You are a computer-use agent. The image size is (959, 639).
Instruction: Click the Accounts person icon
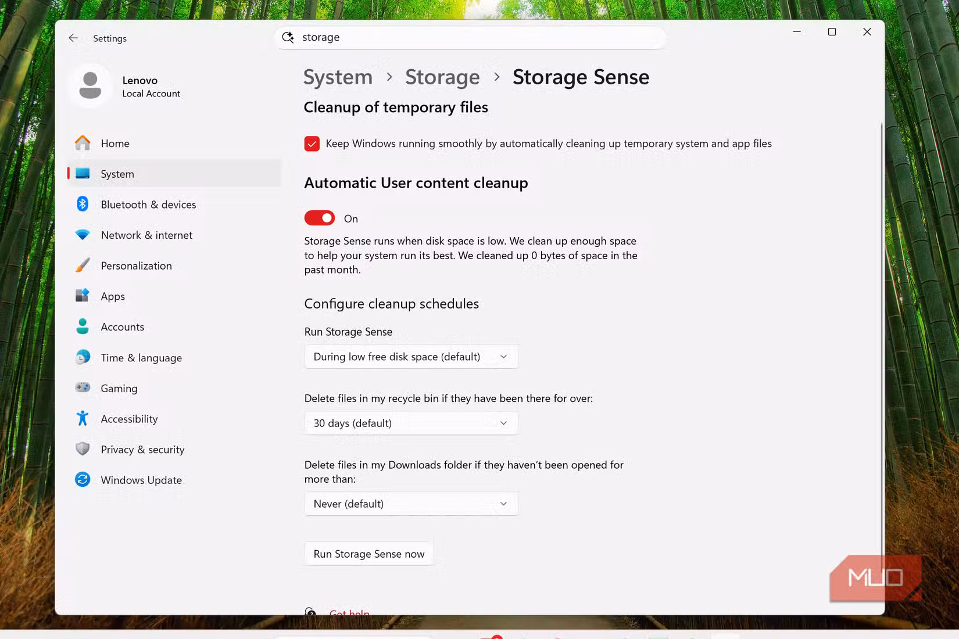[83, 326]
